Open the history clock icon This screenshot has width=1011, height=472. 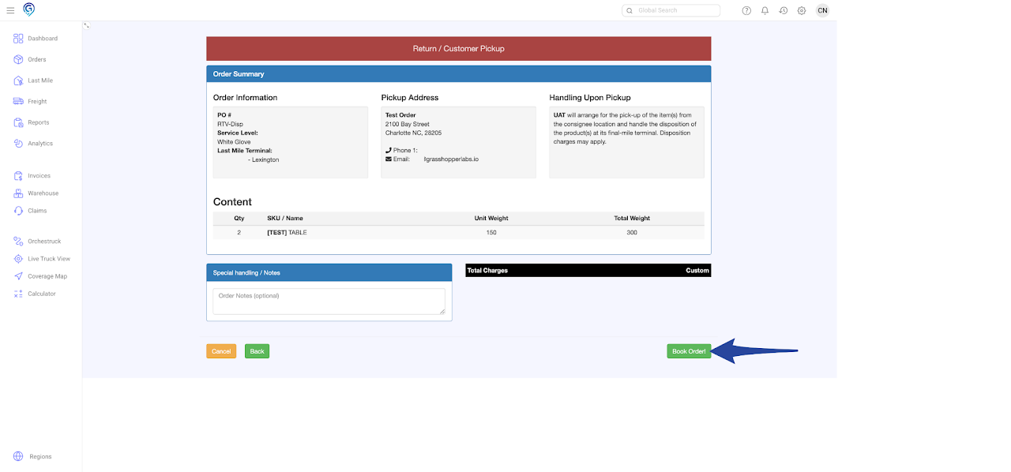coord(783,10)
